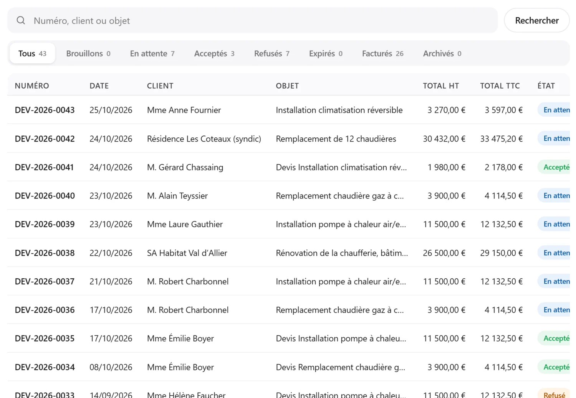Viewport: 576px width, 398px height.
Task: Click client Mme Anne Fournier
Action: pos(184,110)
